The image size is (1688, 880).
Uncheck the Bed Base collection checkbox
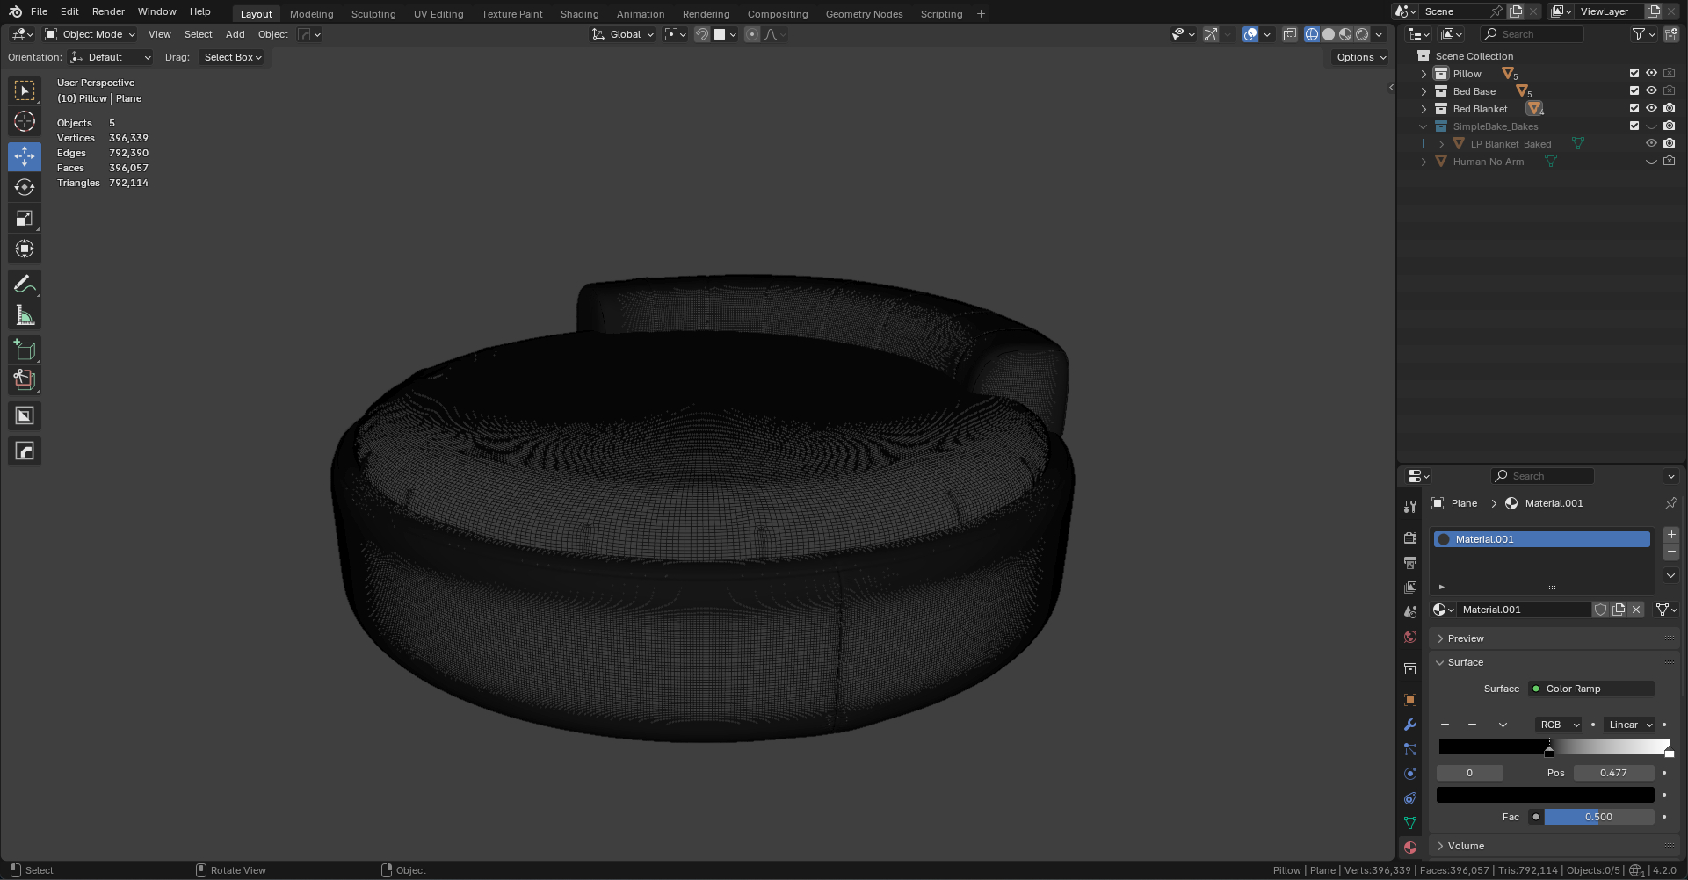[1634, 91]
